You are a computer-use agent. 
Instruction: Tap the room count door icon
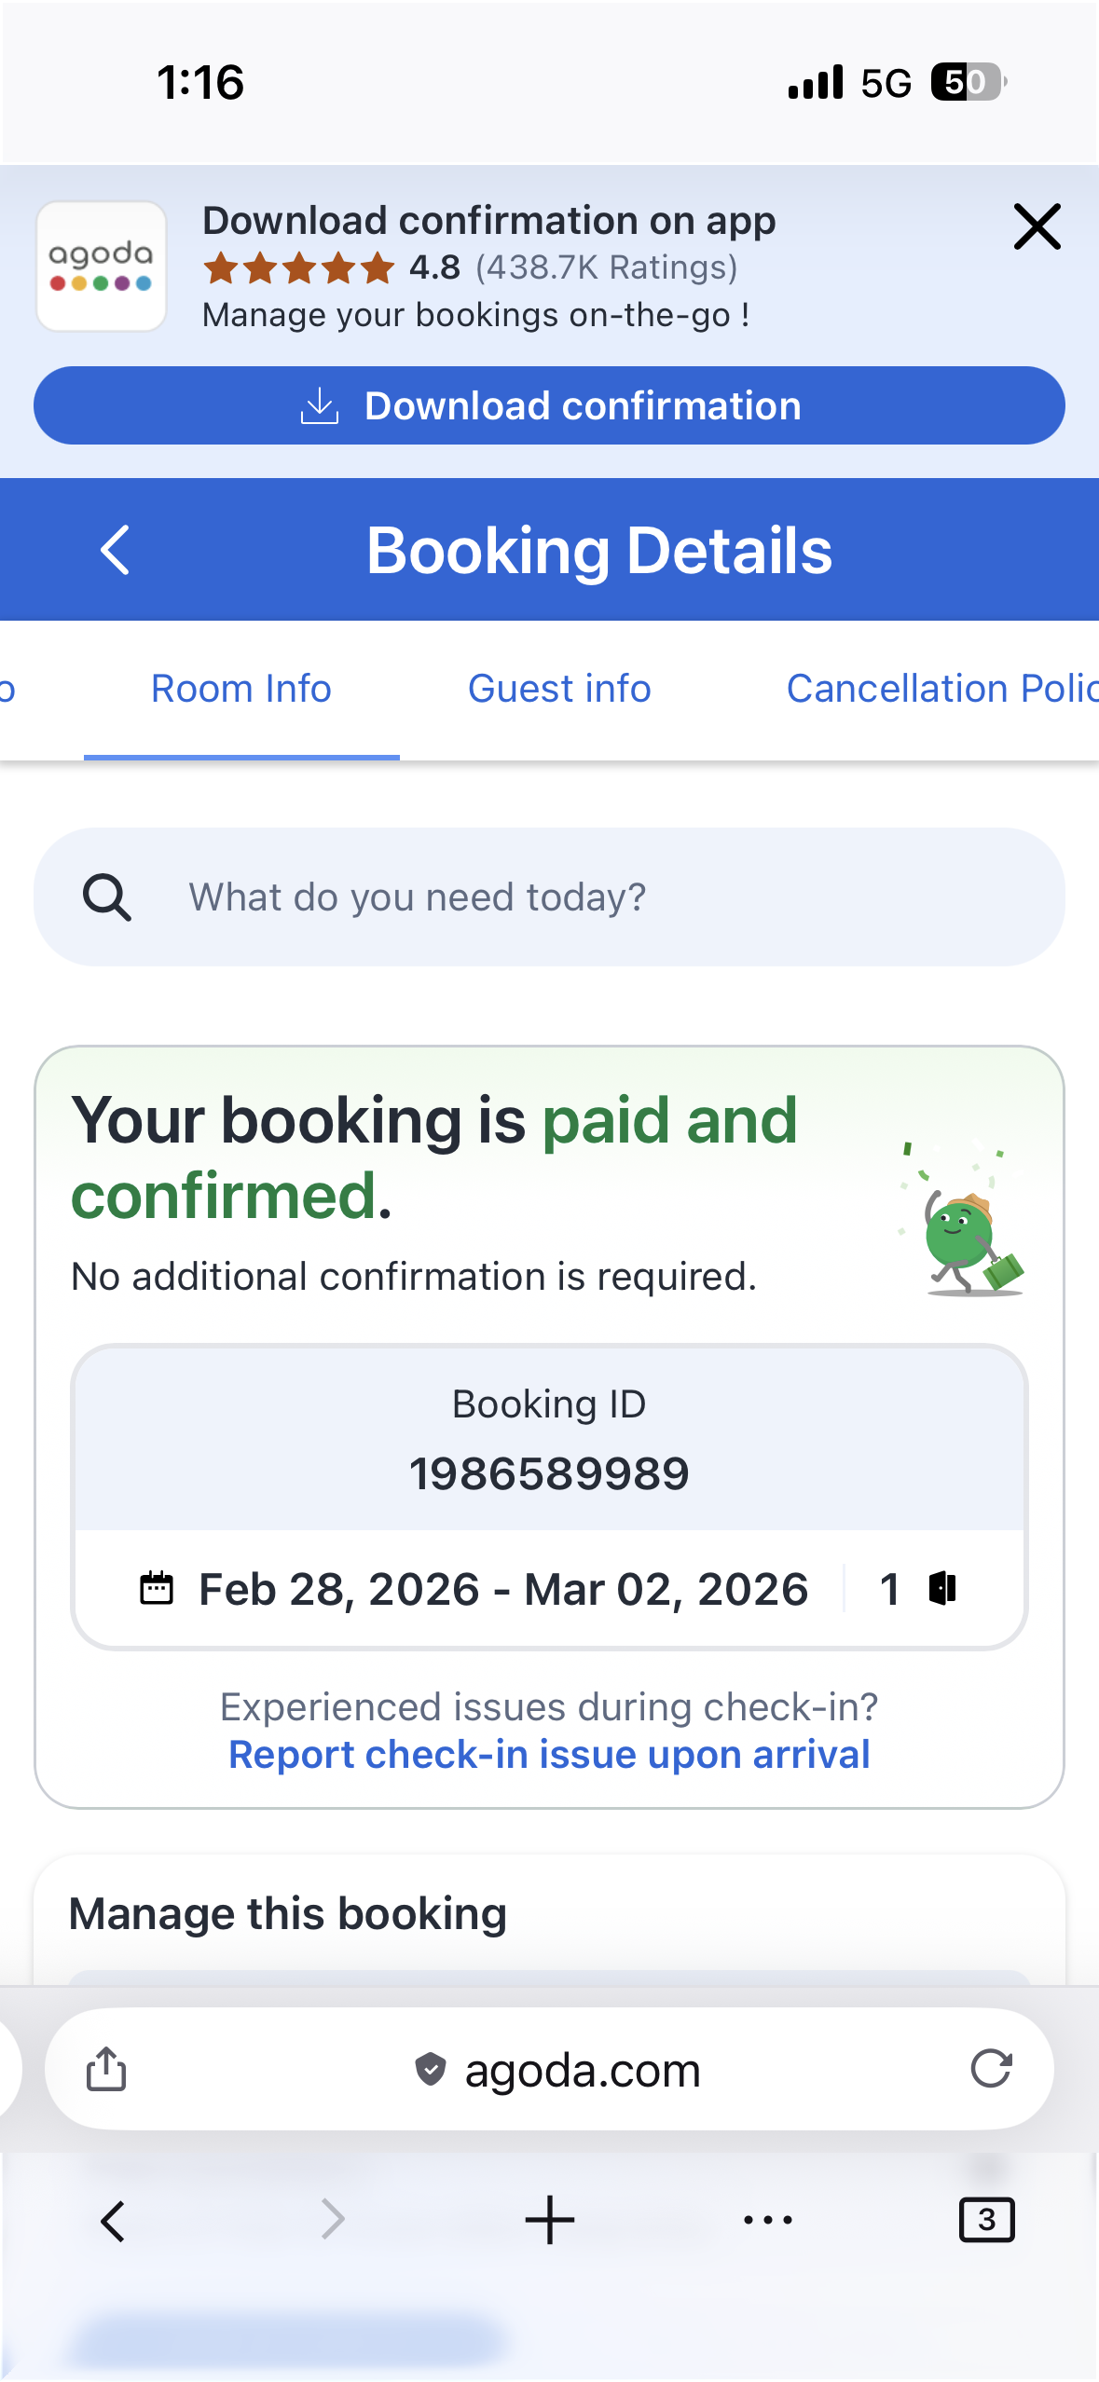click(942, 1588)
